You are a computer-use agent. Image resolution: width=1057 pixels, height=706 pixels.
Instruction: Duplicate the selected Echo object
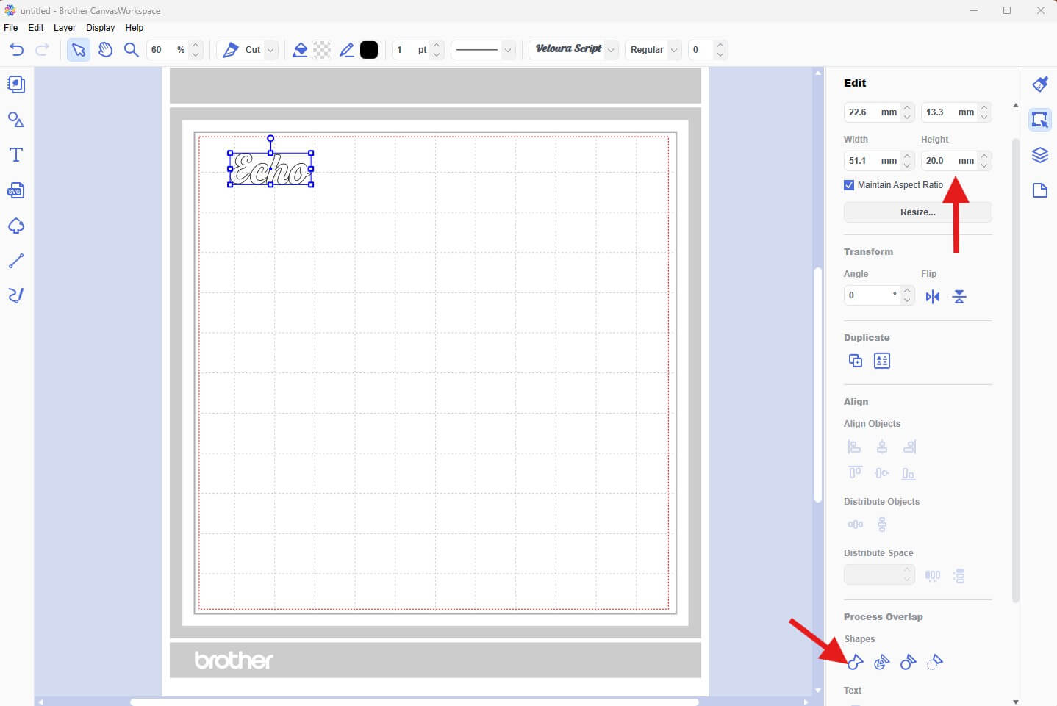click(855, 360)
